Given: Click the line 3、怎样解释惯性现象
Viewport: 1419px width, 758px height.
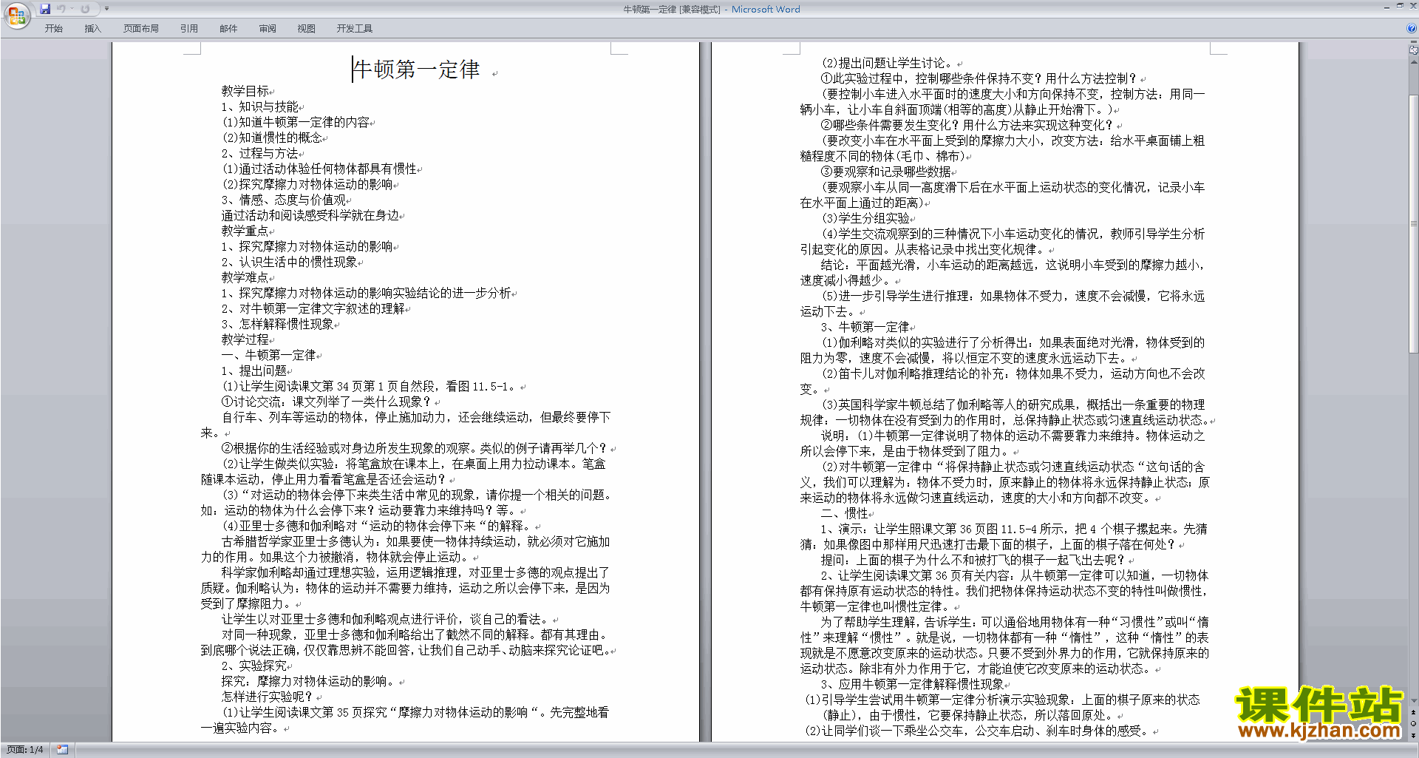Looking at the screenshot, I should click(277, 324).
